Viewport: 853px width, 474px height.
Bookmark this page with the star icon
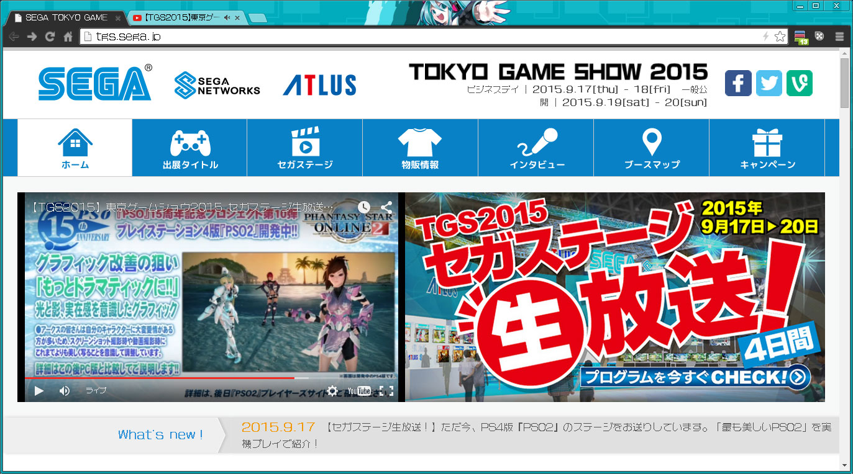pos(780,37)
